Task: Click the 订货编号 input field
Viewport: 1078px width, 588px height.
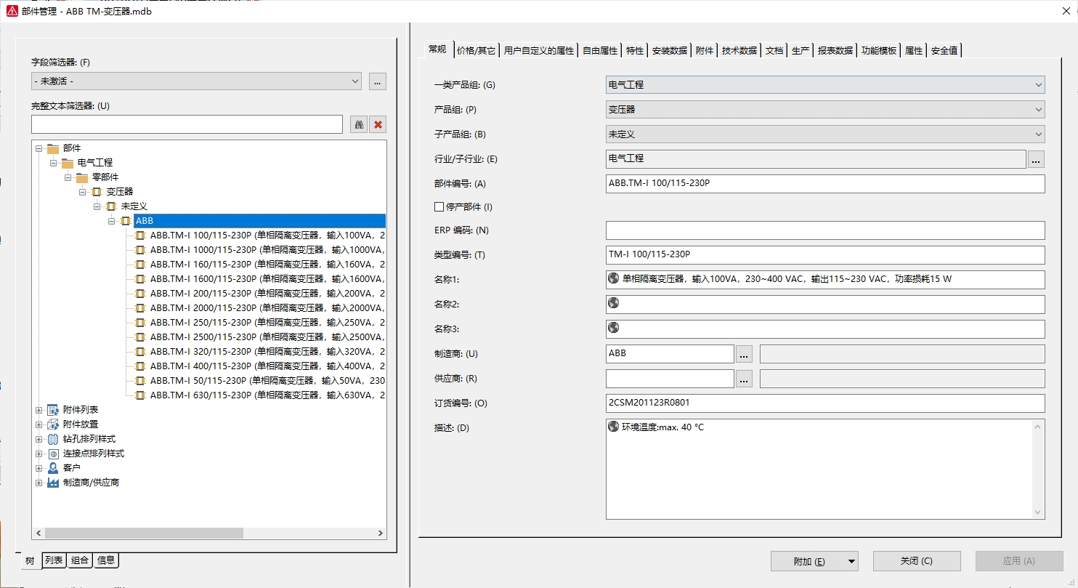Action: (824, 403)
